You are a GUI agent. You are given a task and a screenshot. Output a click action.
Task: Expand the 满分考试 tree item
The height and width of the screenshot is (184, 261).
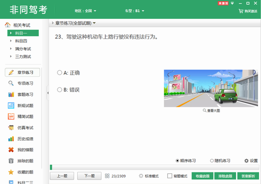(x=11, y=49)
